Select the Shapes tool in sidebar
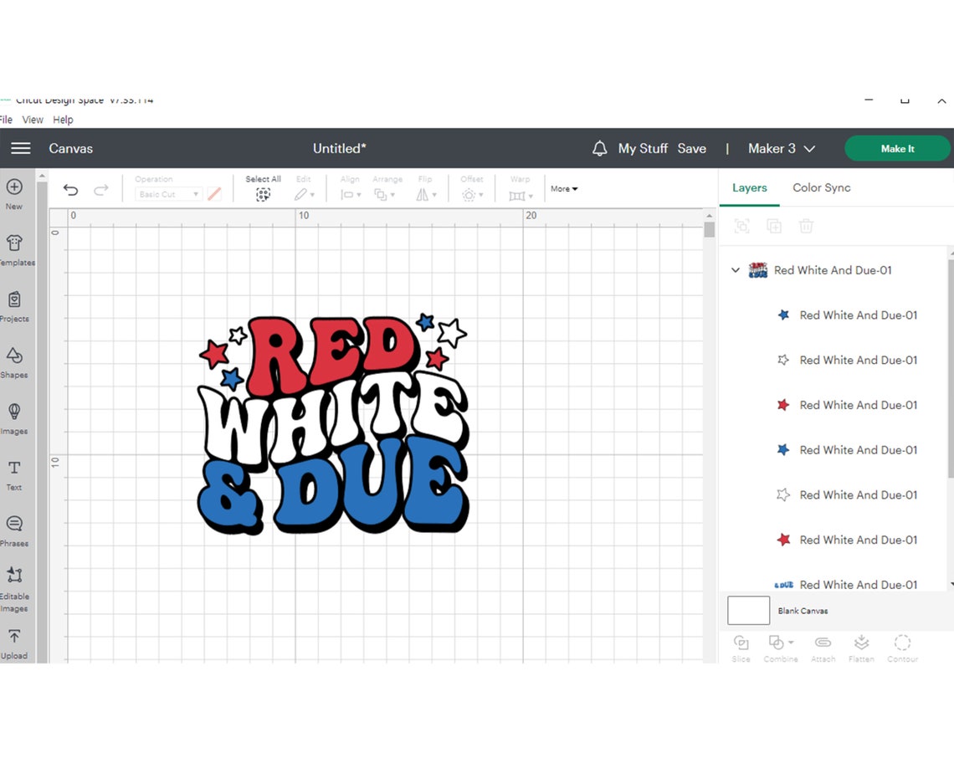The height and width of the screenshot is (763, 954). click(x=14, y=356)
